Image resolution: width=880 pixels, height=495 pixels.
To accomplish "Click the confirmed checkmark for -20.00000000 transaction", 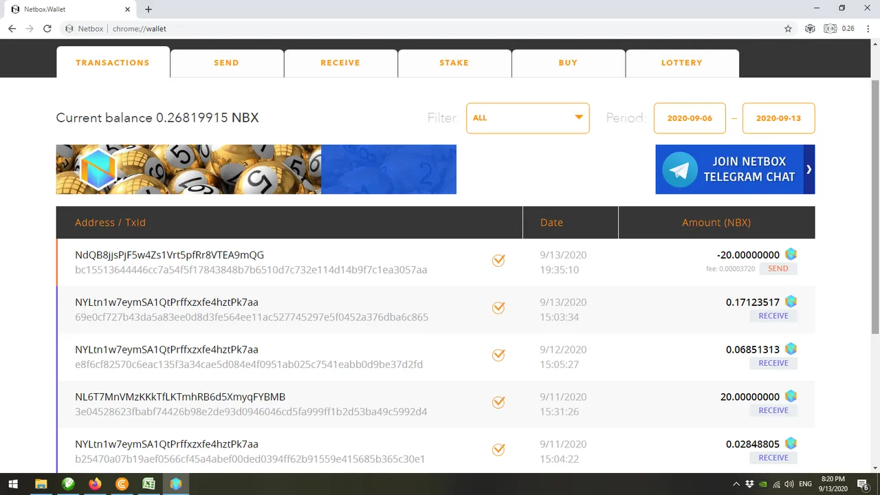I will (498, 261).
